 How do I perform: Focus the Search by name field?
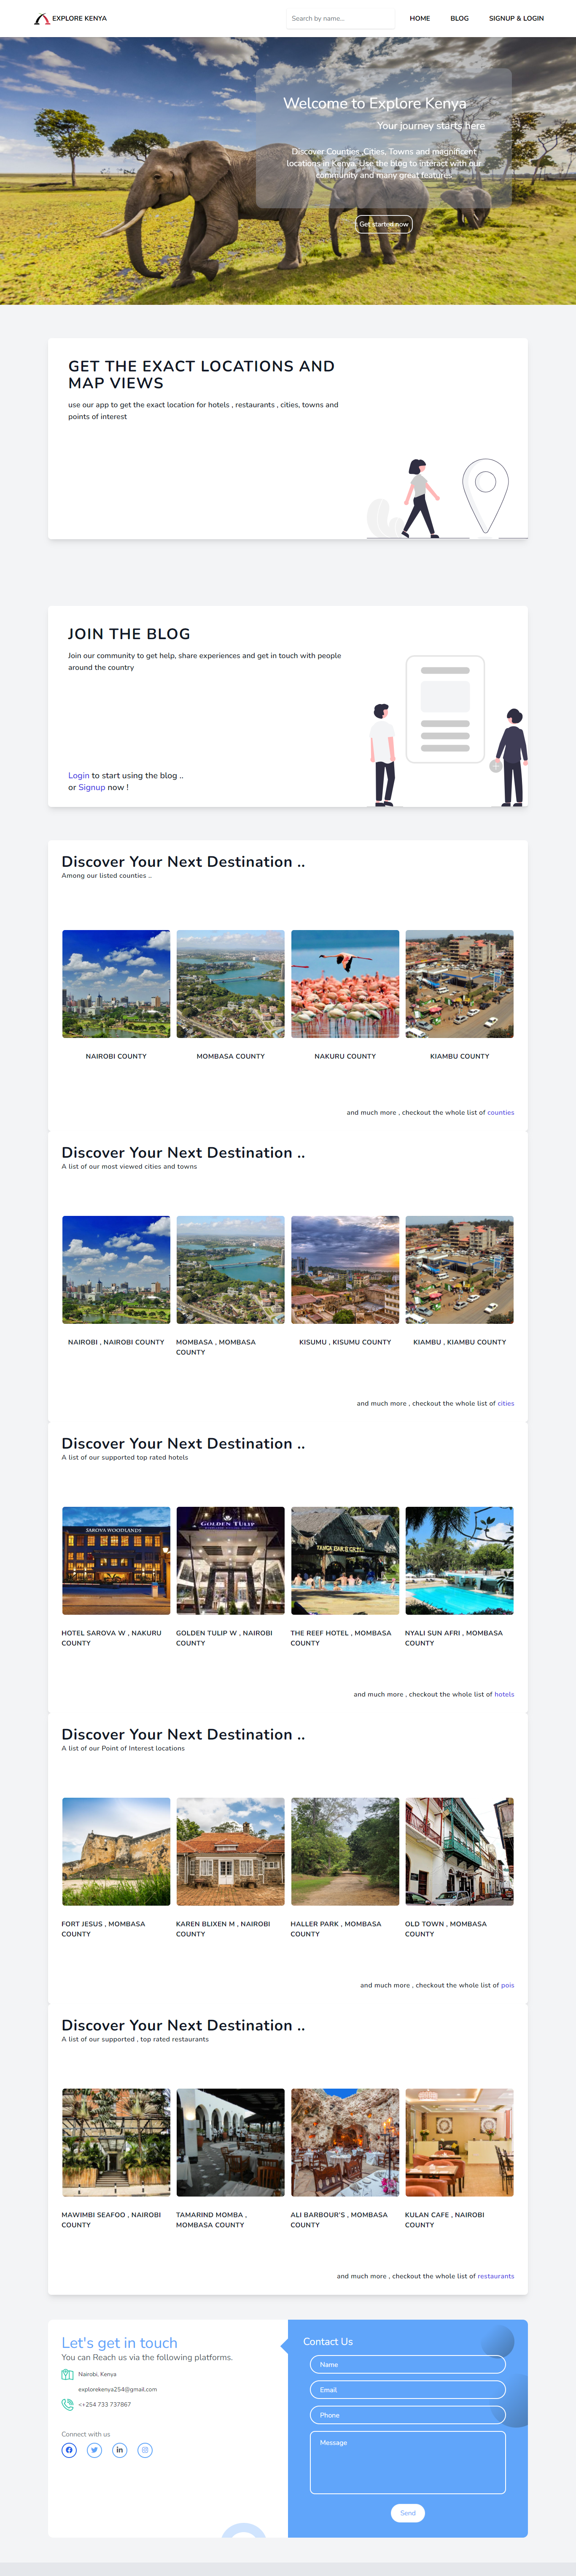point(340,18)
